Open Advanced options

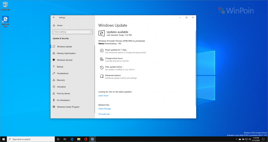coord(113,75)
